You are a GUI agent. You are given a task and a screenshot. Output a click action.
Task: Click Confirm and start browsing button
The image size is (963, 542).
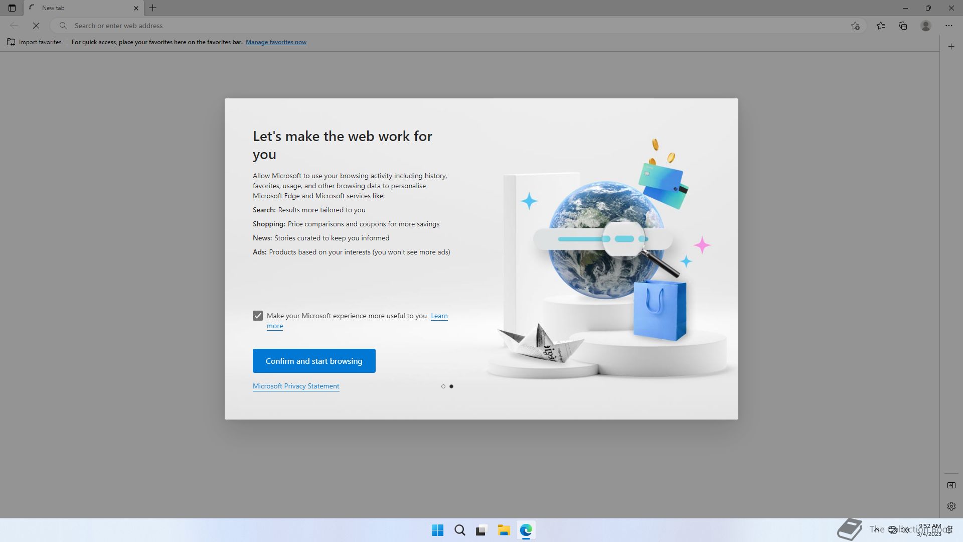(x=314, y=361)
